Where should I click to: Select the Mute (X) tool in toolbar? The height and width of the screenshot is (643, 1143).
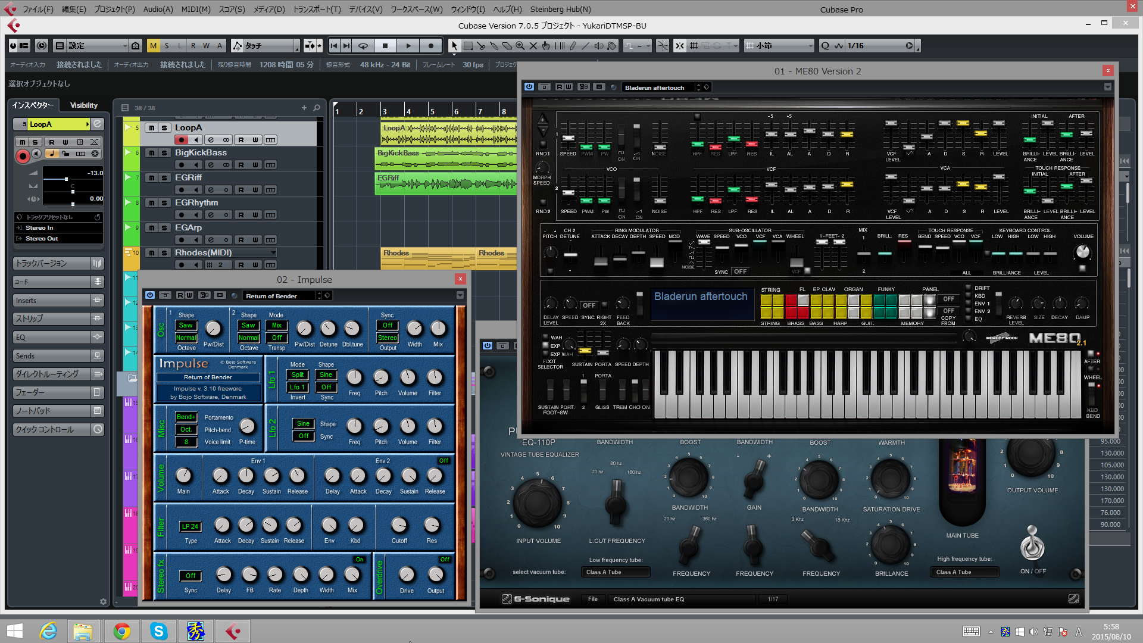533,46
